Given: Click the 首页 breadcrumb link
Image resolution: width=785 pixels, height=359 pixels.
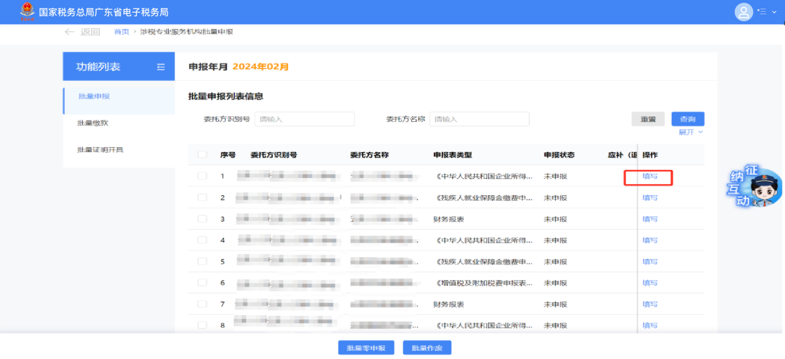Looking at the screenshot, I should pyautogui.click(x=121, y=32).
